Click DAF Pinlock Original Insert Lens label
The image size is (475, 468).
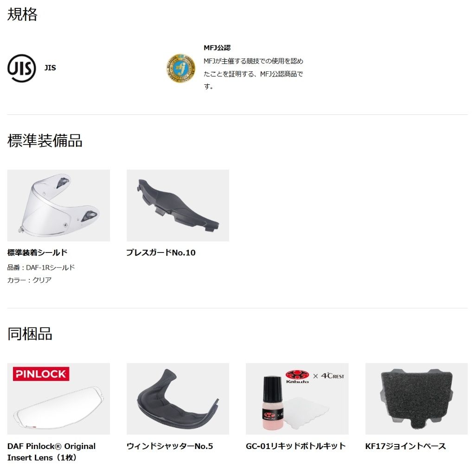(51, 452)
